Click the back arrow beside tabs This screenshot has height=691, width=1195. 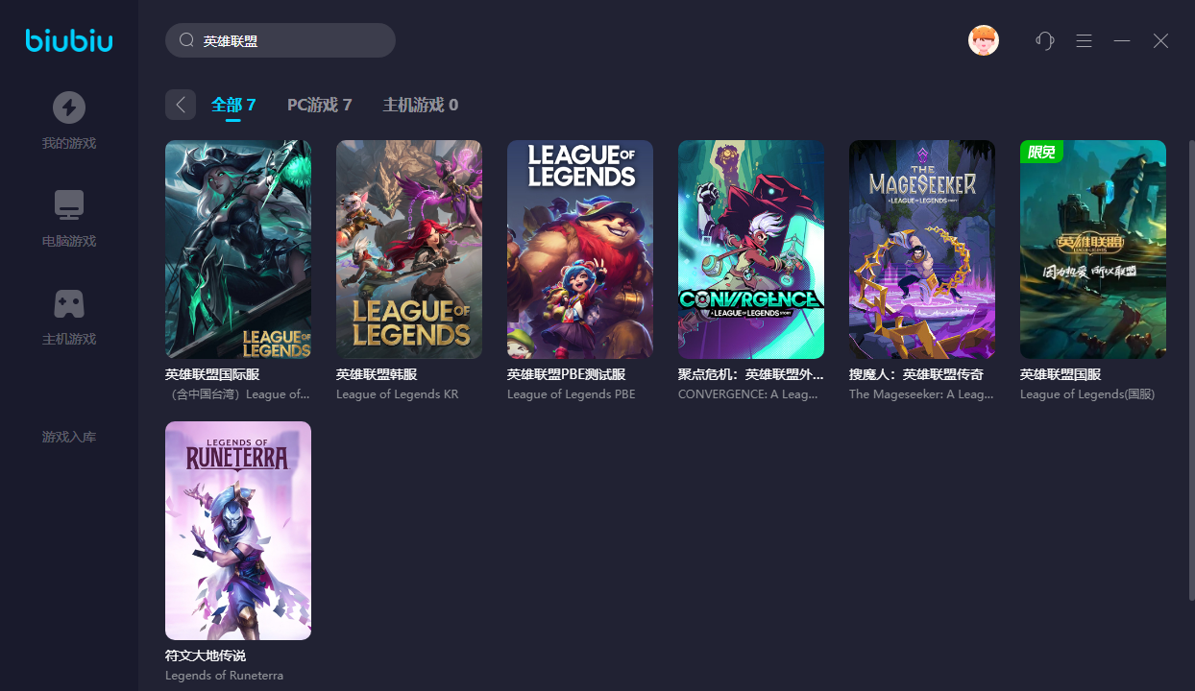[181, 105]
